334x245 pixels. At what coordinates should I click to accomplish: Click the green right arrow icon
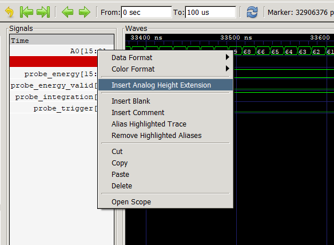point(84,12)
